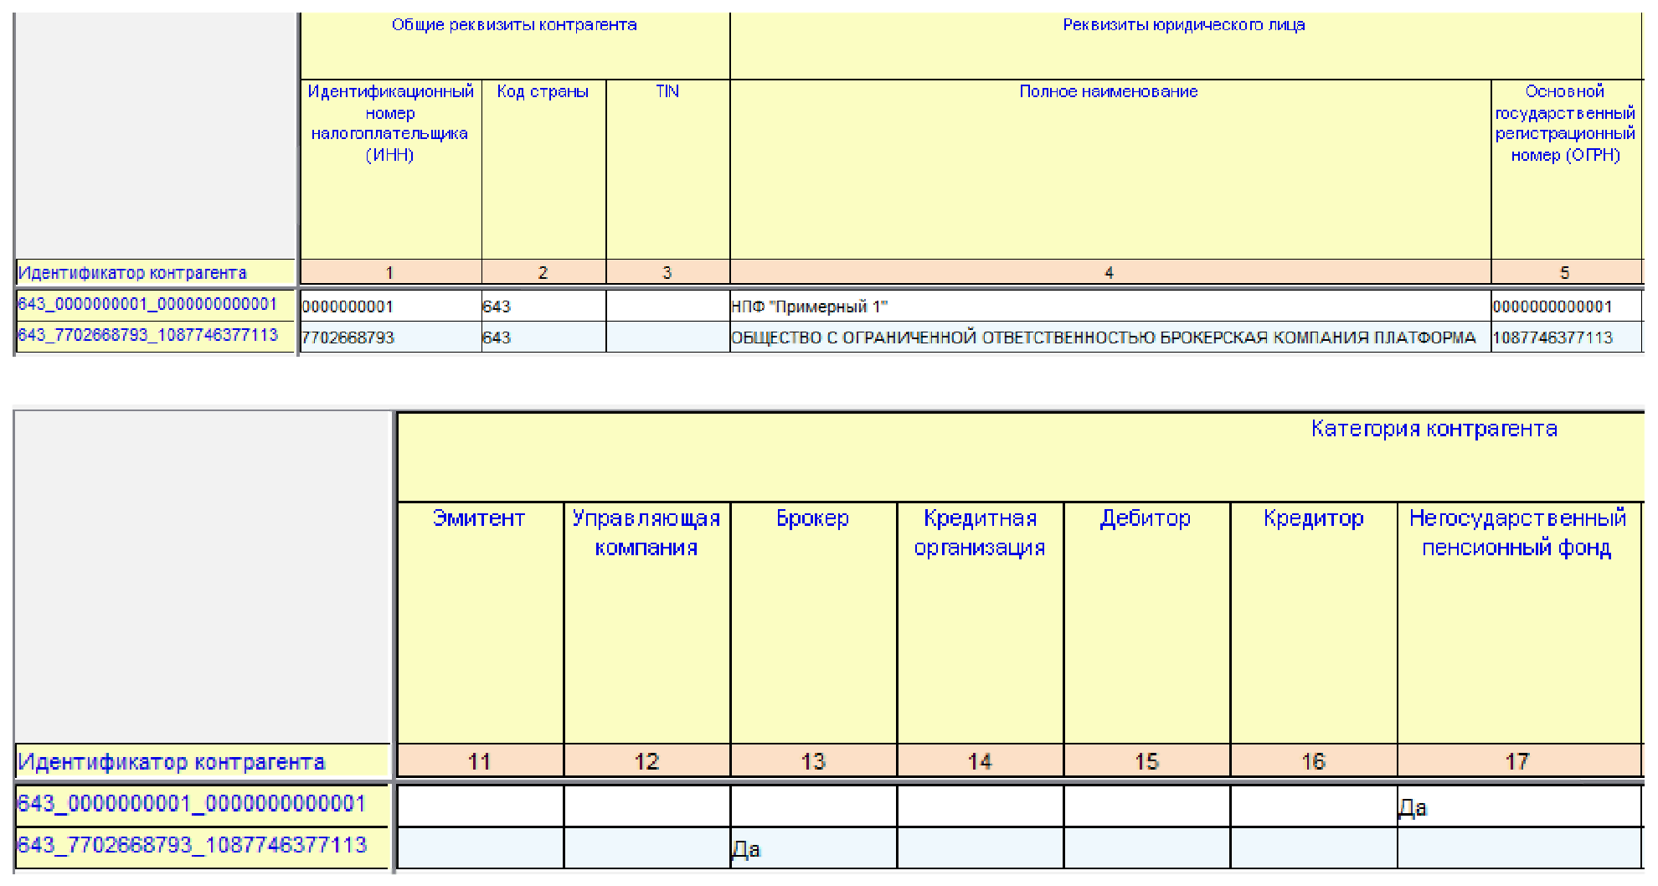Click the 'TIN' column header

(667, 169)
